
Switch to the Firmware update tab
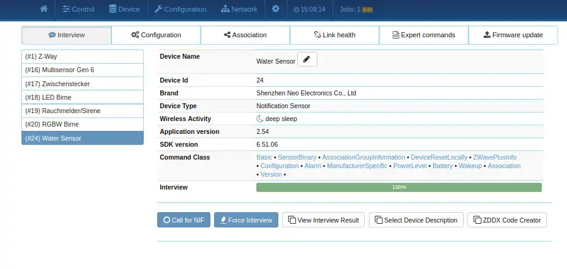(x=513, y=35)
